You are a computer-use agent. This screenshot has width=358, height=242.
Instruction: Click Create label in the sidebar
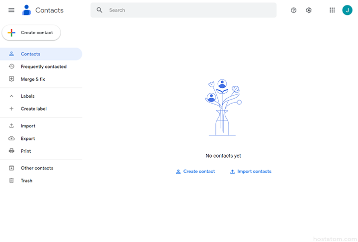(x=33, y=109)
